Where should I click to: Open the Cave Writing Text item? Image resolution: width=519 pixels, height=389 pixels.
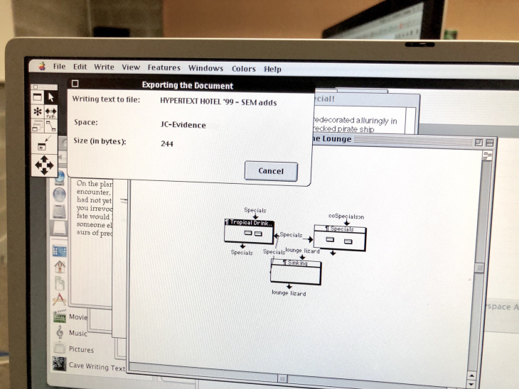point(60,366)
